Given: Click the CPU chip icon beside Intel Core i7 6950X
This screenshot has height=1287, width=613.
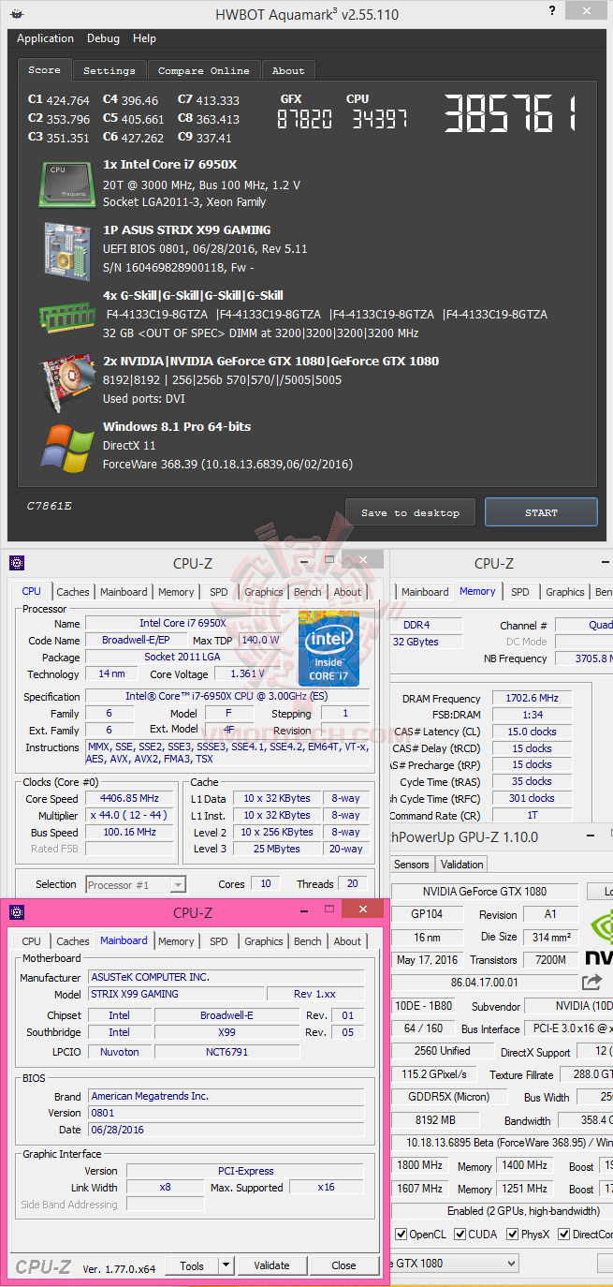Looking at the screenshot, I should (67, 185).
